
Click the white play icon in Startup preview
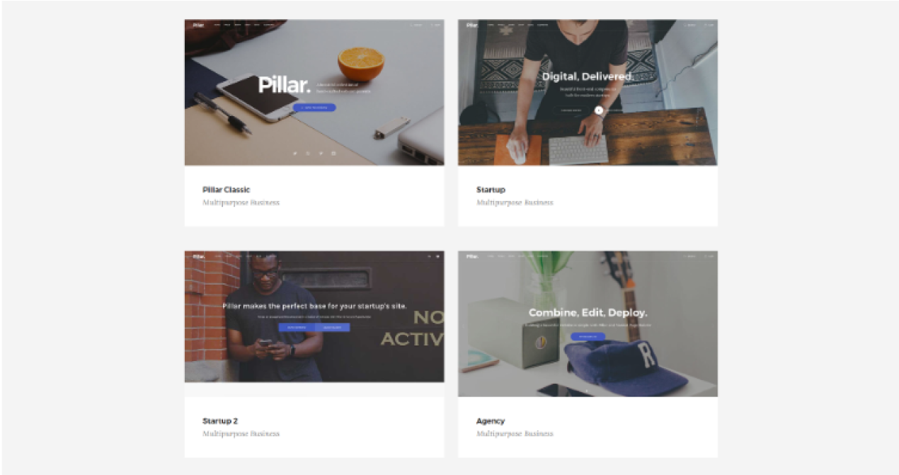tap(599, 110)
